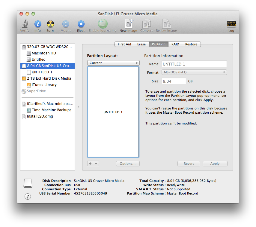Switch to the First Aid tab
The image size is (256, 227).
[124, 44]
